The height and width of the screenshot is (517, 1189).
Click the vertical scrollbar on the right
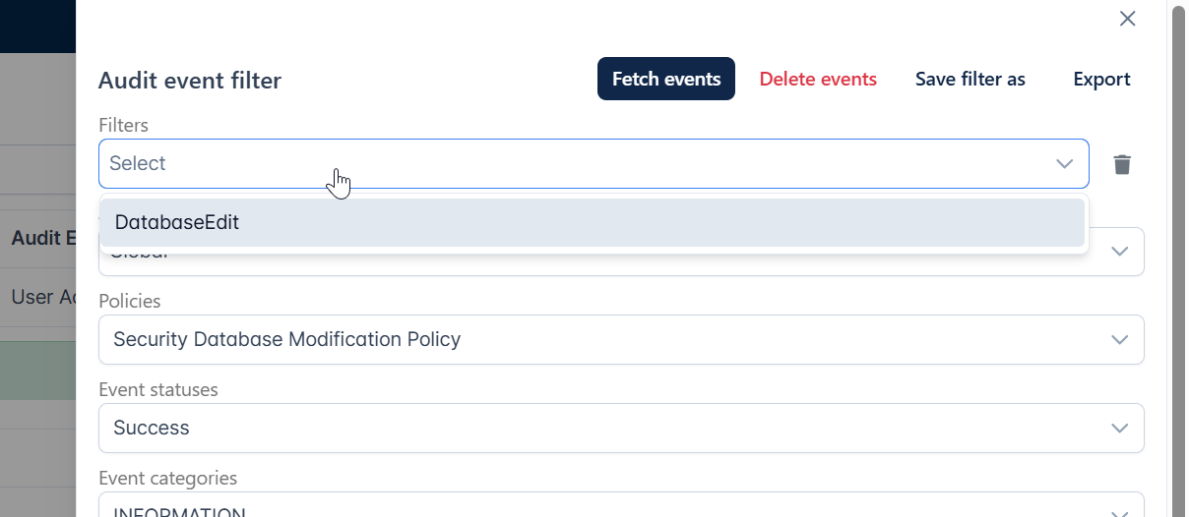[x=1178, y=258]
